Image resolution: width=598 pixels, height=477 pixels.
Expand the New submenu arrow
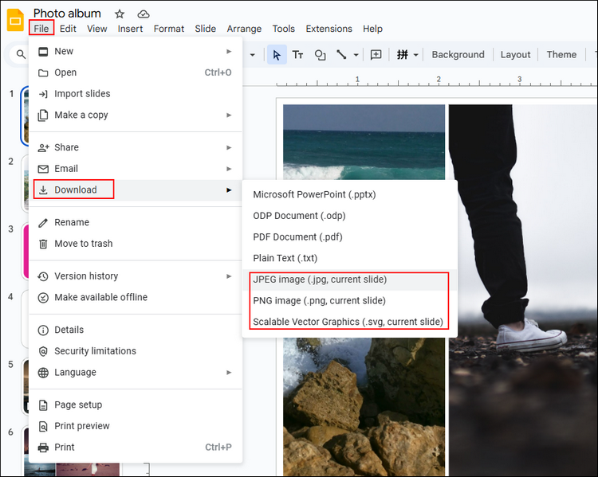pyautogui.click(x=229, y=52)
